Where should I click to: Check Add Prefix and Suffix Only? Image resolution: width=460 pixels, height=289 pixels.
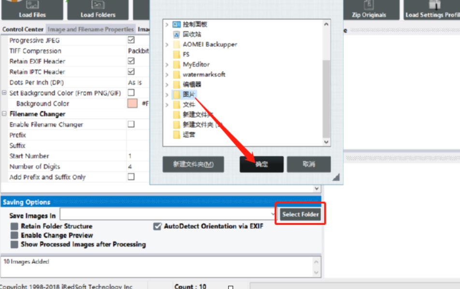coord(131,177)
